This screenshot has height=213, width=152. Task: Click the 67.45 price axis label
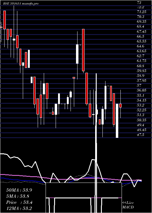[142, 32]
